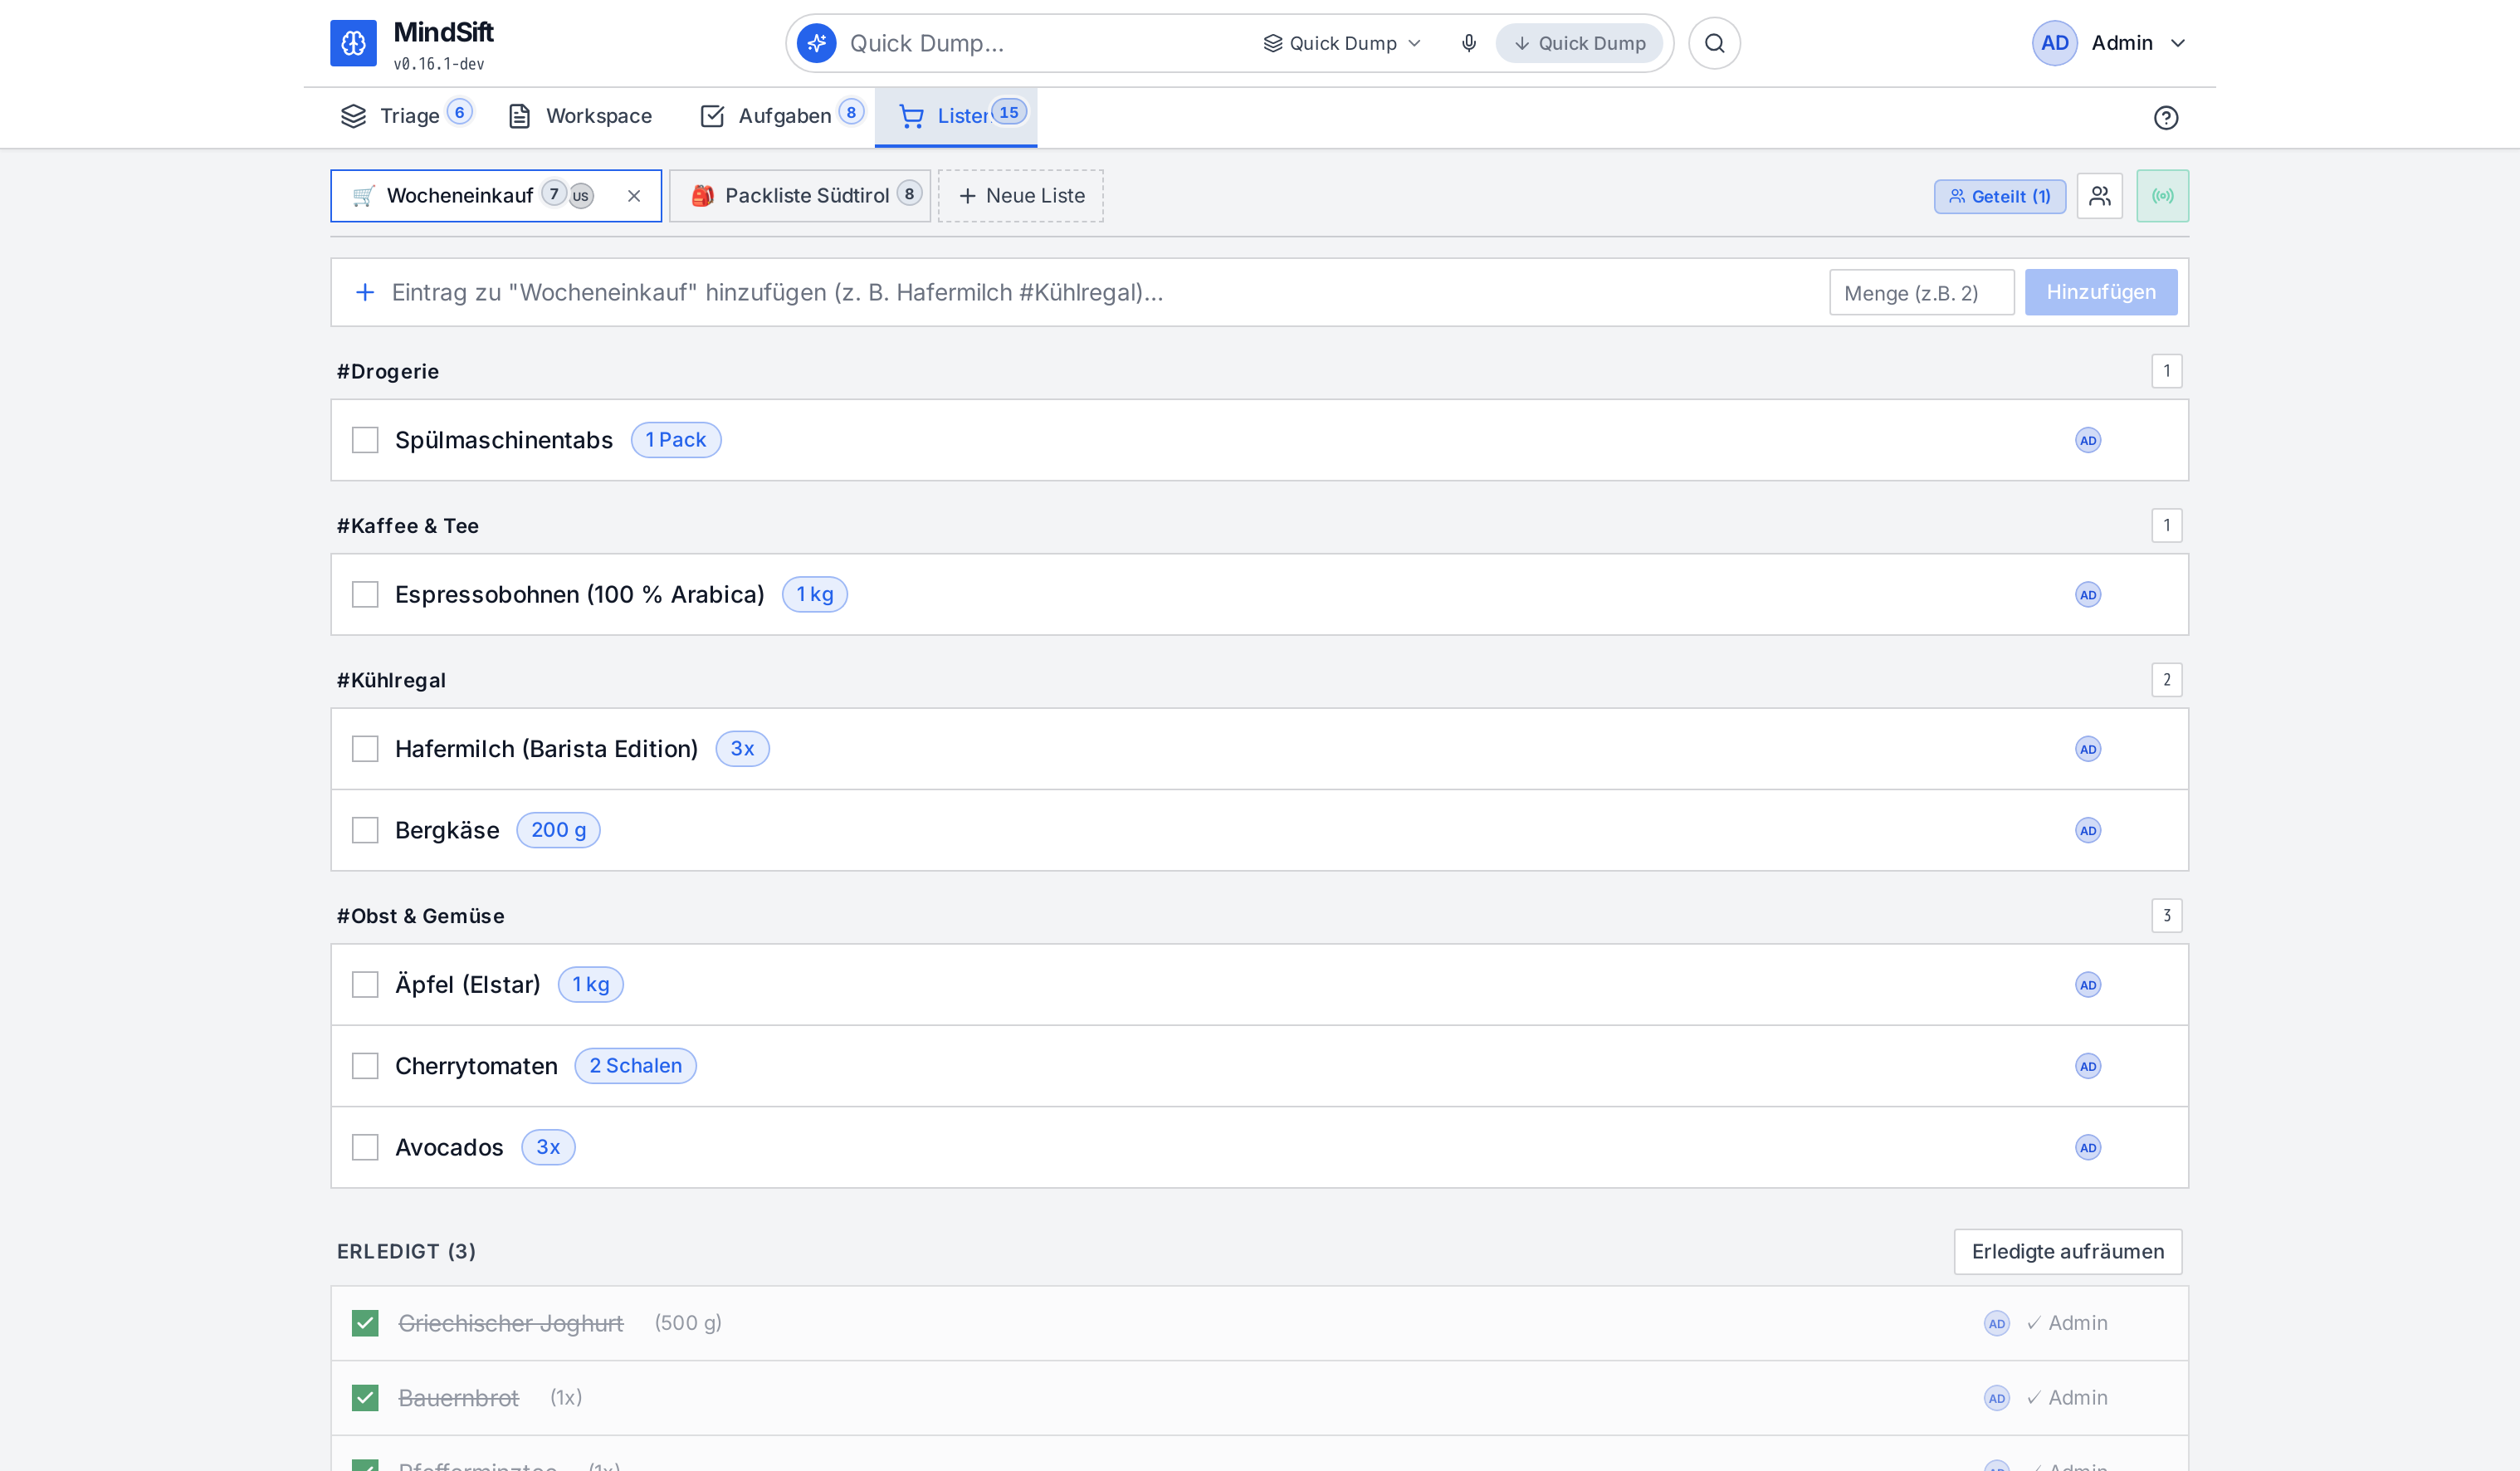Open list members people icon
The image size is (2520, 1471).
click(2099, 196)
